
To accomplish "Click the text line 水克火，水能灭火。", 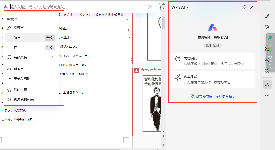I will [15, 111].
